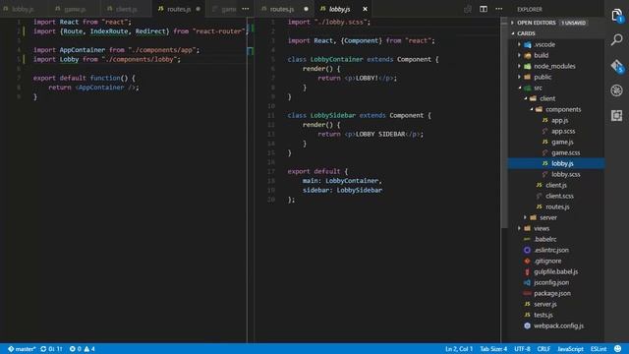Click the jsconfig.json file icon
The height and width of the screenshot is (354, 629).
[x=527, y=282]
